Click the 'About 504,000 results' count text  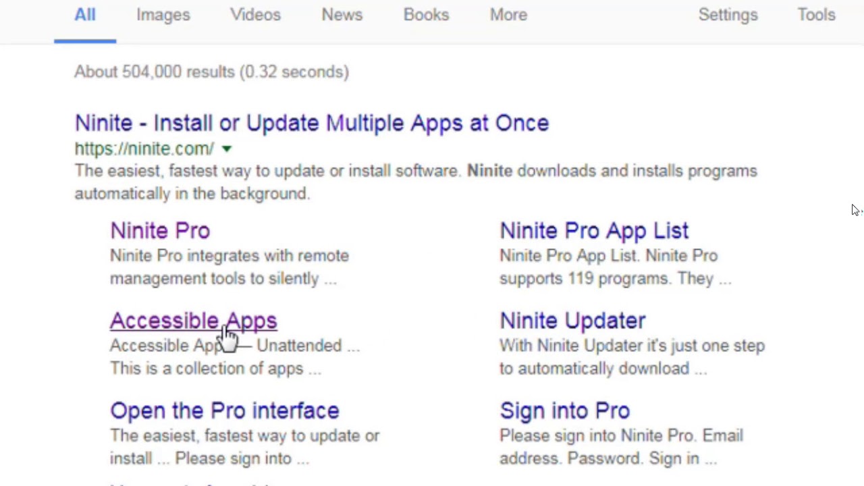[x=211, y=72]
